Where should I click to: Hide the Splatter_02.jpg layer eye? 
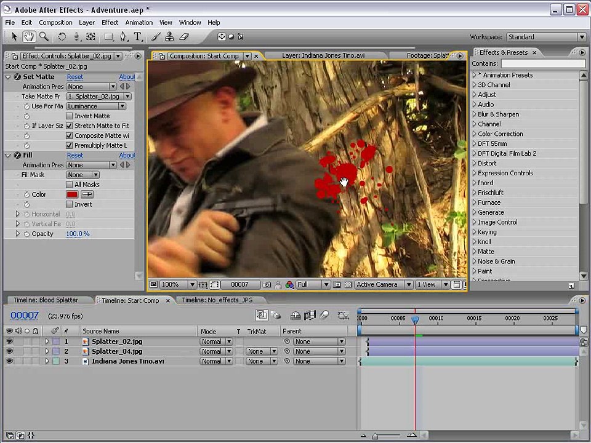[x=9, y=341]
